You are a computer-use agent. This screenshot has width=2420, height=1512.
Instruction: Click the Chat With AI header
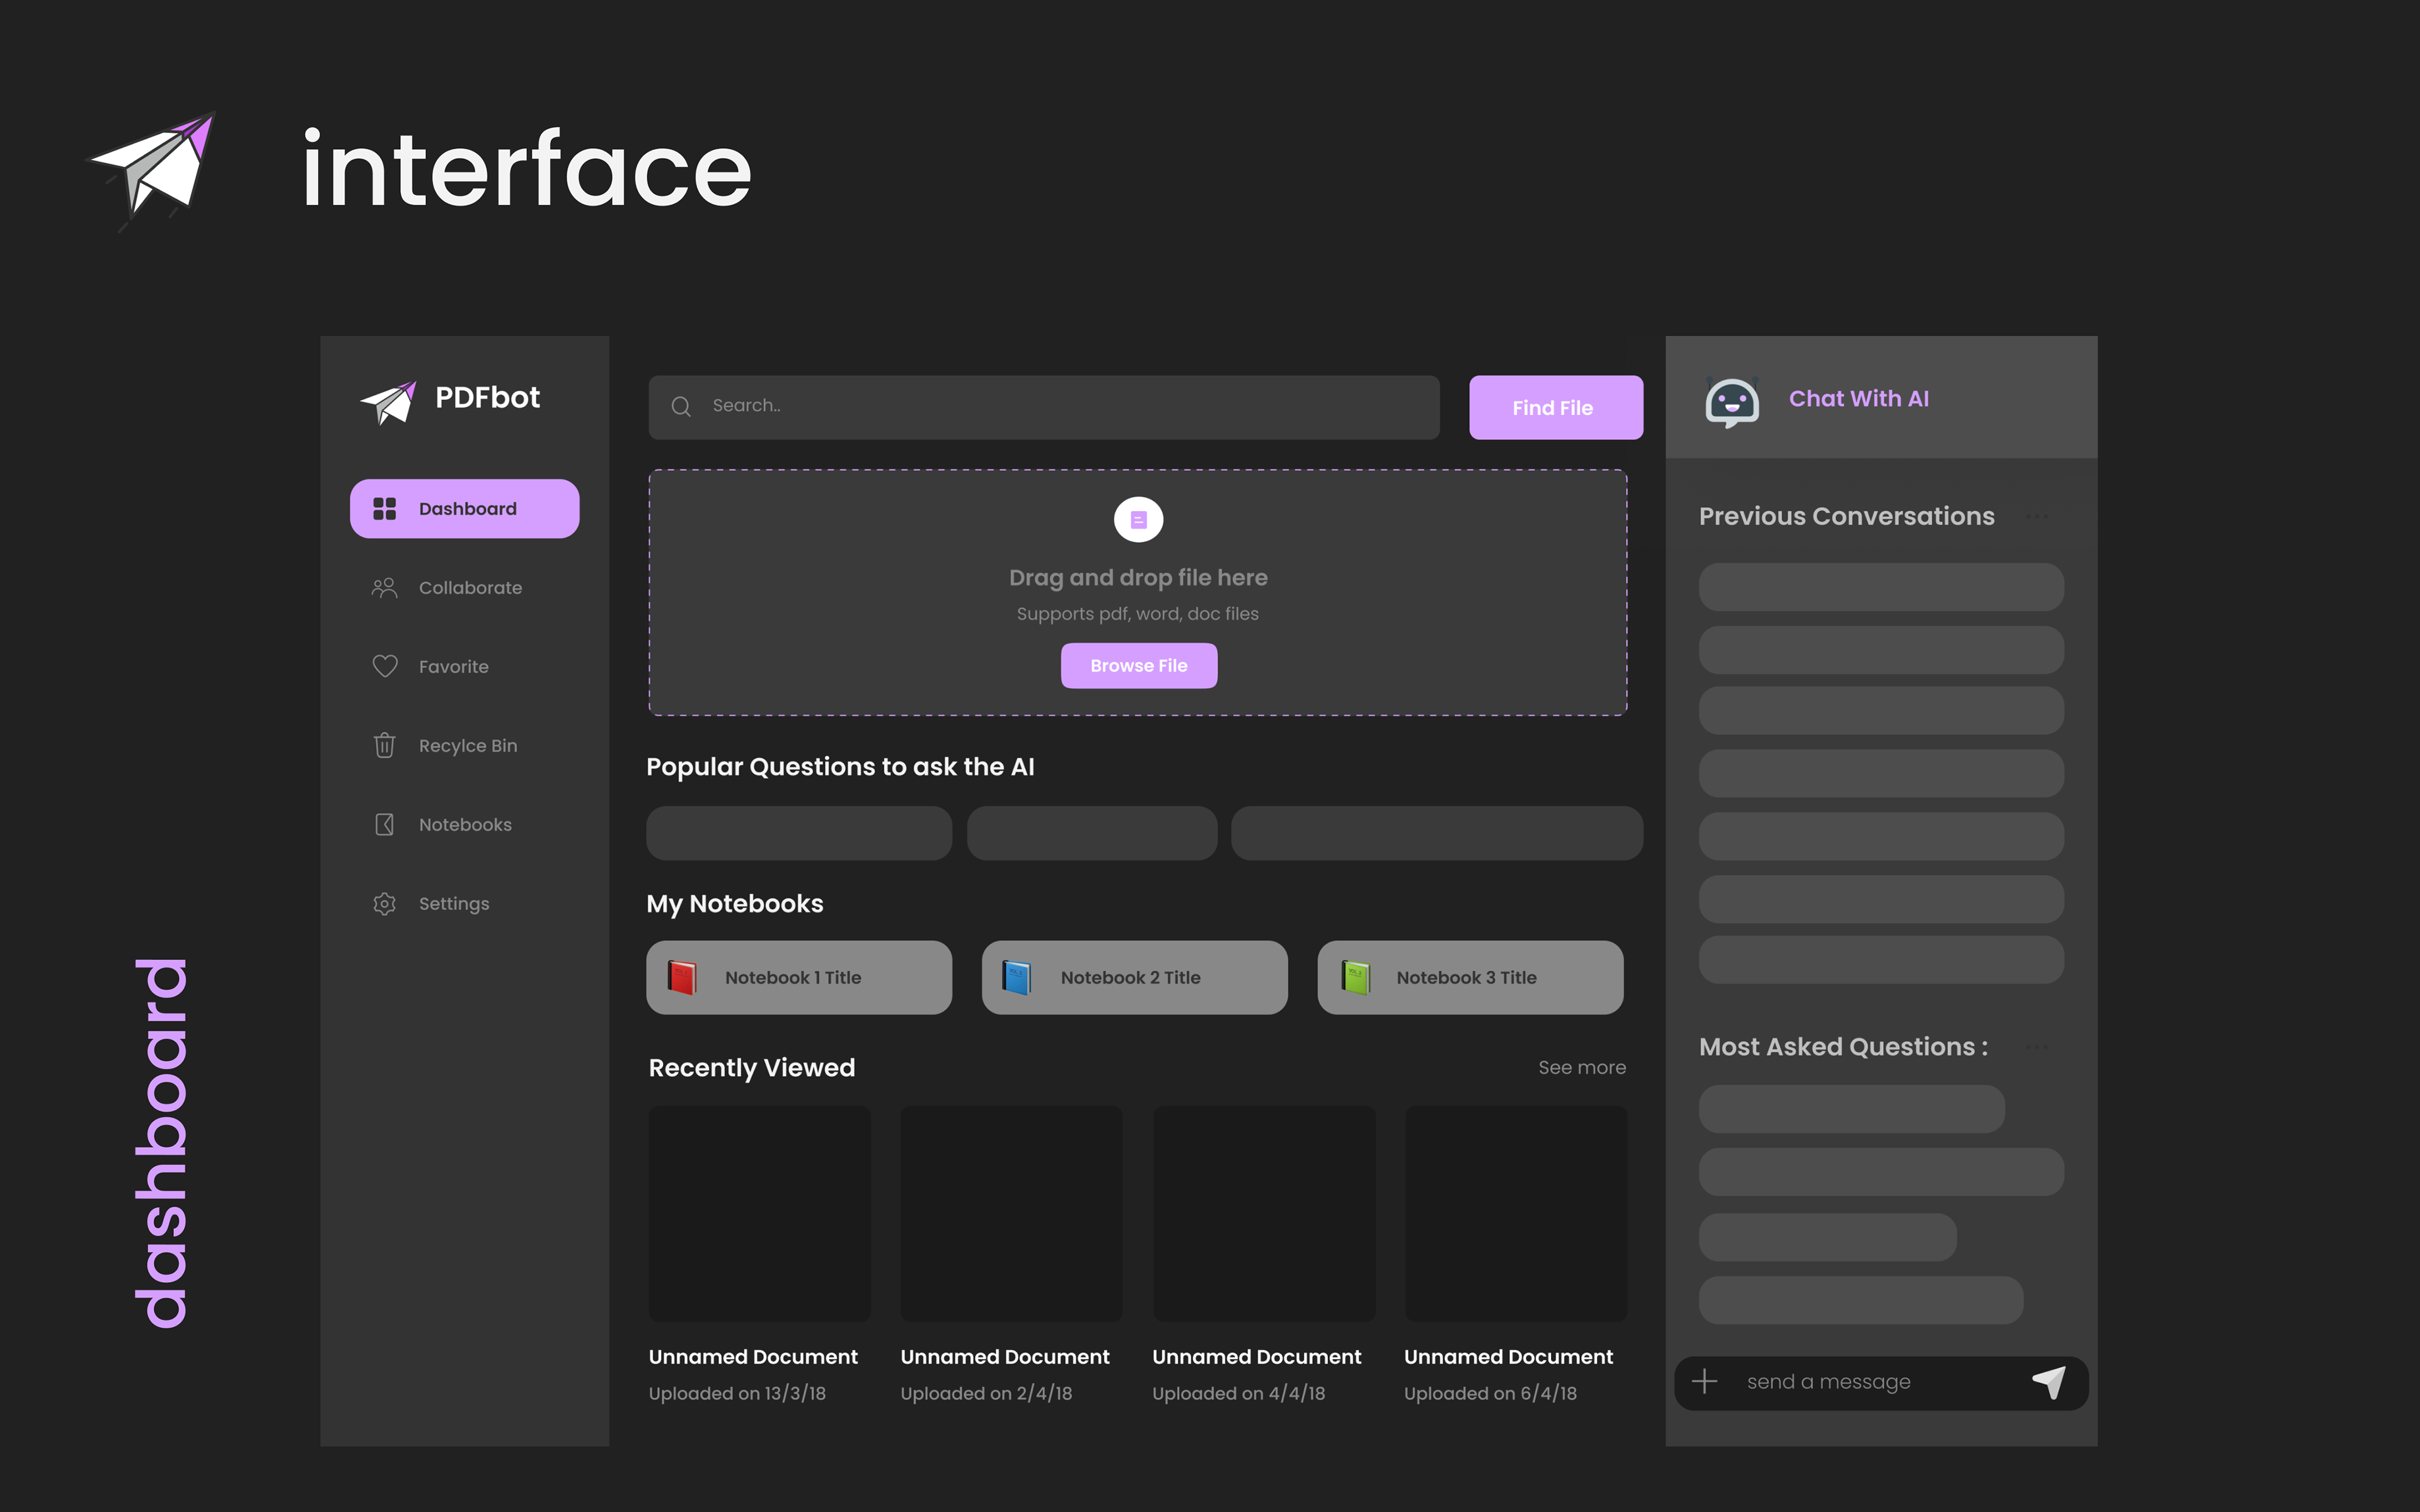click(x=1880, y=398)
